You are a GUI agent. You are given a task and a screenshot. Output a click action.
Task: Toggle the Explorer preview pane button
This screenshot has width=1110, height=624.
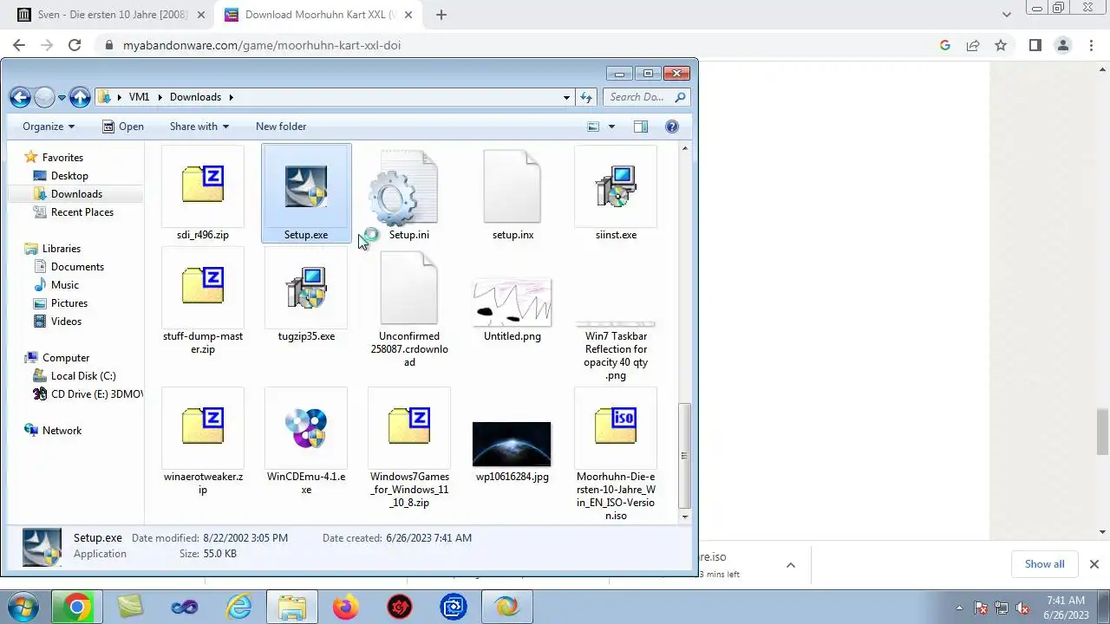[641, 127]
